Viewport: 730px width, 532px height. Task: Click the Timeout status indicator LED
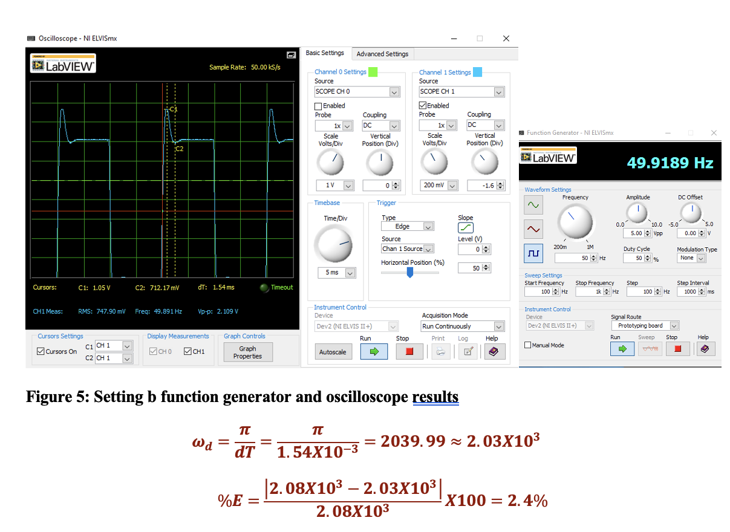click(264, 288)
